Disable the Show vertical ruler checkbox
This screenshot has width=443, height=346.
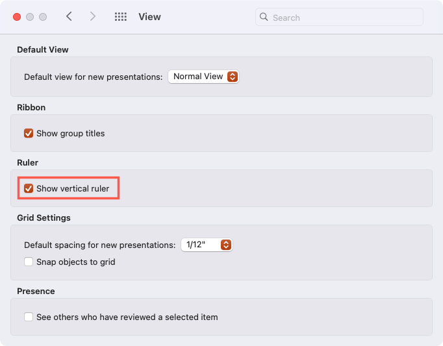pyautogui.click(x=29, y=188)
